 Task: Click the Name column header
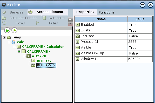pyautogui.click(x=101, y=19)
